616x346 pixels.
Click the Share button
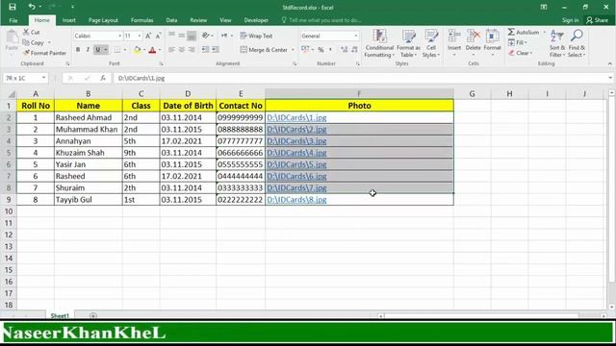(597, 20)
